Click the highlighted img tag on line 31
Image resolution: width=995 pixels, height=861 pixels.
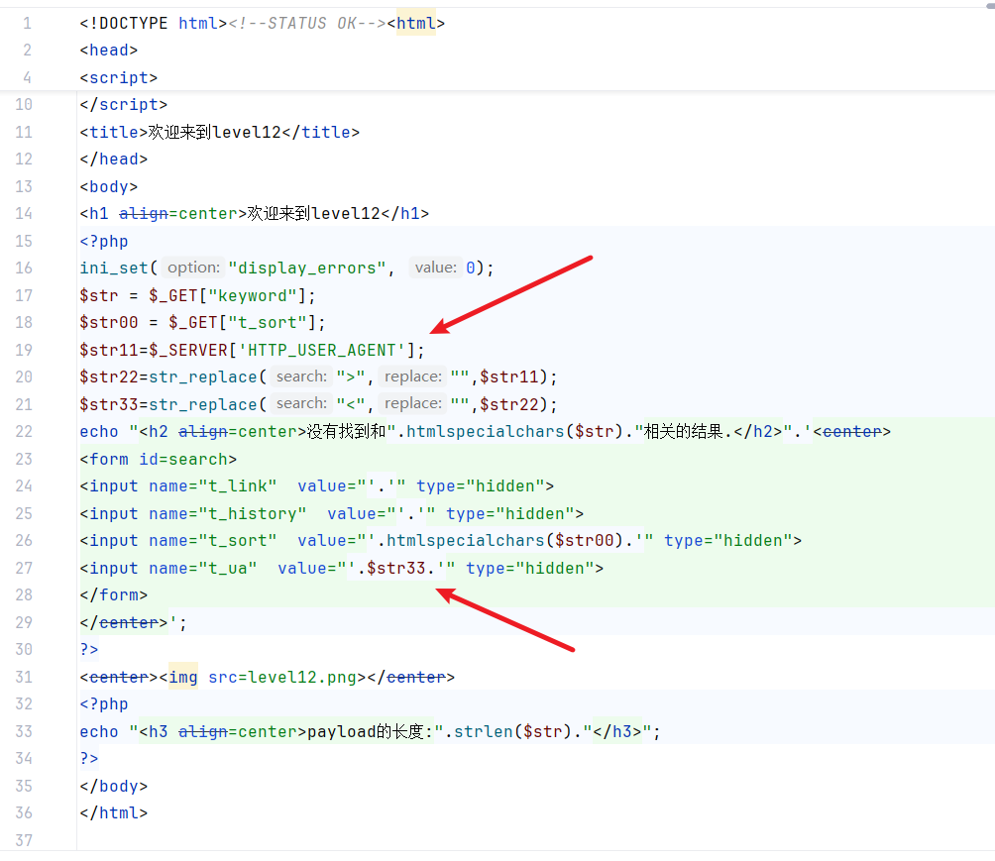pos(183,677)
